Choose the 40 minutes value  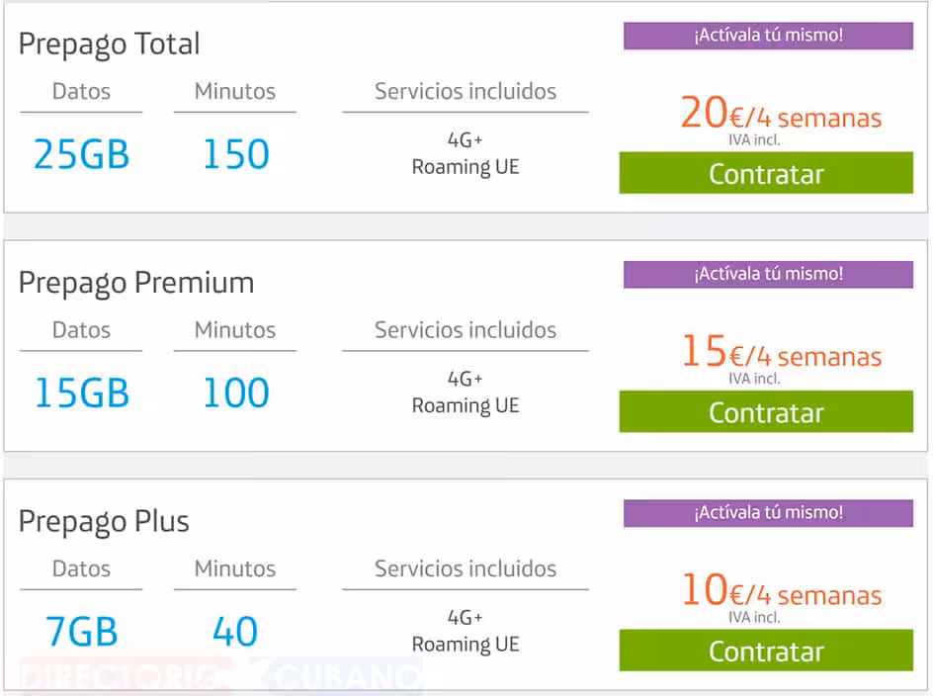tap(235, 632)
